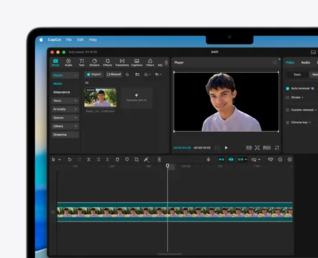Open the Audio tab in the top toolbar
The image size is (318, 258).
[68, 62]
